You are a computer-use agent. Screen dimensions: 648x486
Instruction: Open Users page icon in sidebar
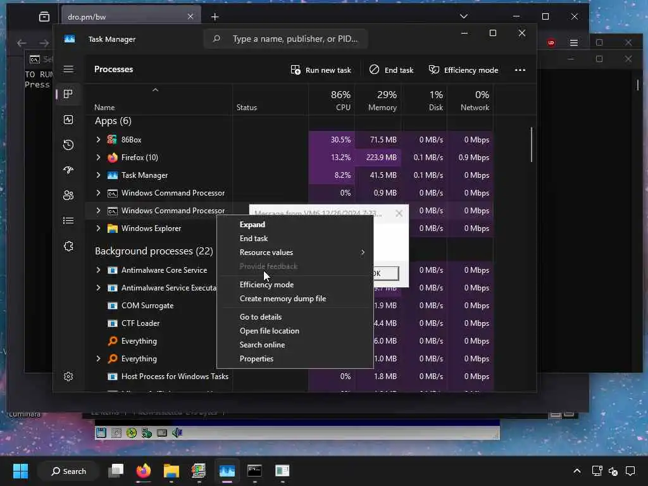point(68,195)
